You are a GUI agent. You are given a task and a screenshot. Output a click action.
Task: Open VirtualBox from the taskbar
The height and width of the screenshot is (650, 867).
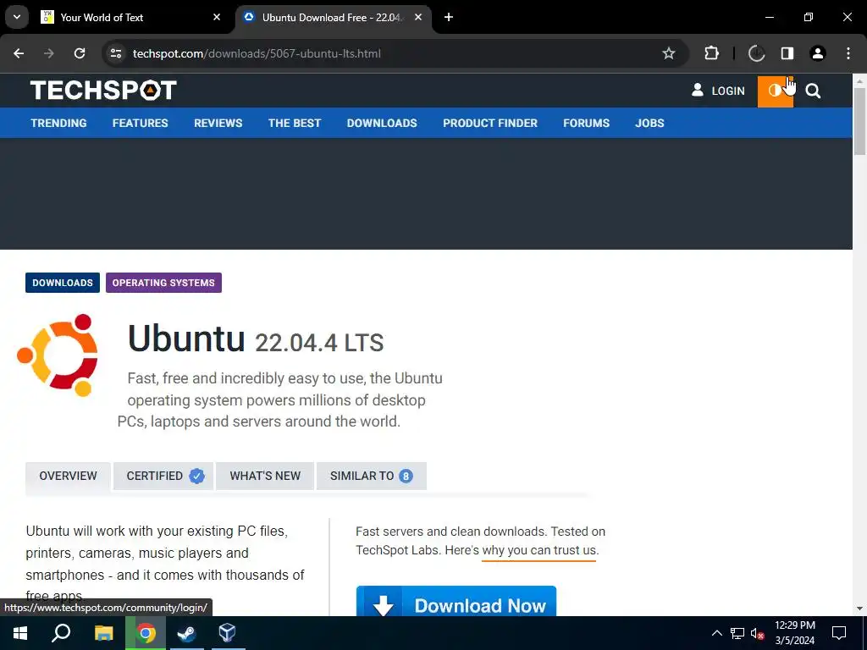tap(227, 633)
